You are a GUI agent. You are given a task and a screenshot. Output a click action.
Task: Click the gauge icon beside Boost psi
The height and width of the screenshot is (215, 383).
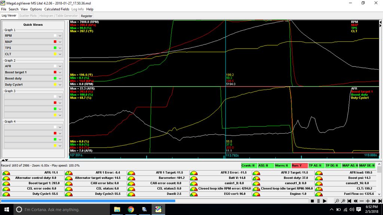click(319, 178)
